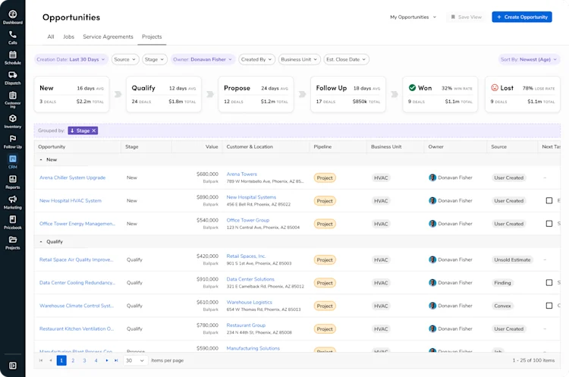Select the Qualify stage summary card
Image resolution: width=569 pixels, height=377 pixels.
(164, 94)
